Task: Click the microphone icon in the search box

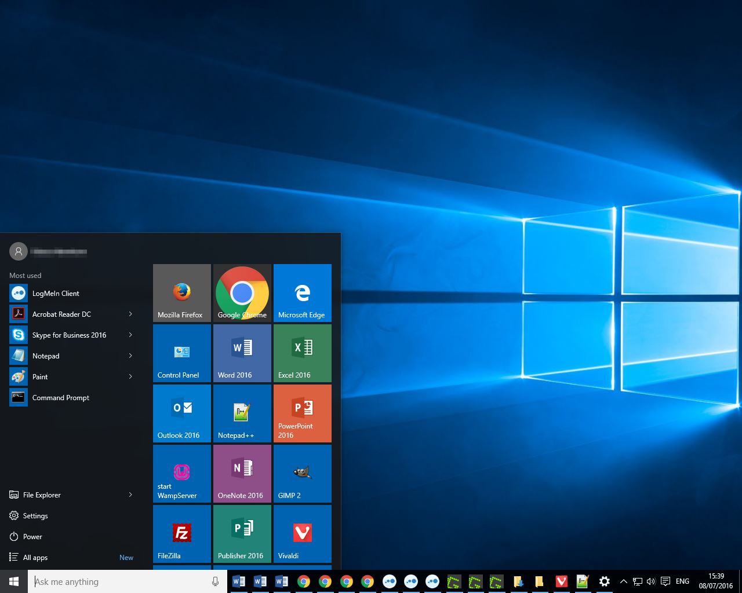Action: click(216, 581)
